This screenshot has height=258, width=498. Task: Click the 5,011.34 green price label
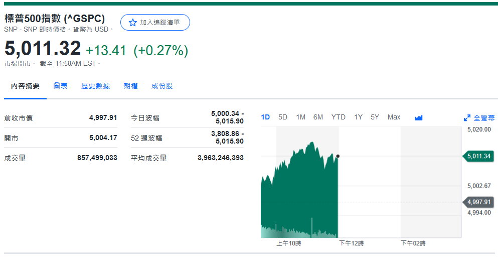point(478,156)
